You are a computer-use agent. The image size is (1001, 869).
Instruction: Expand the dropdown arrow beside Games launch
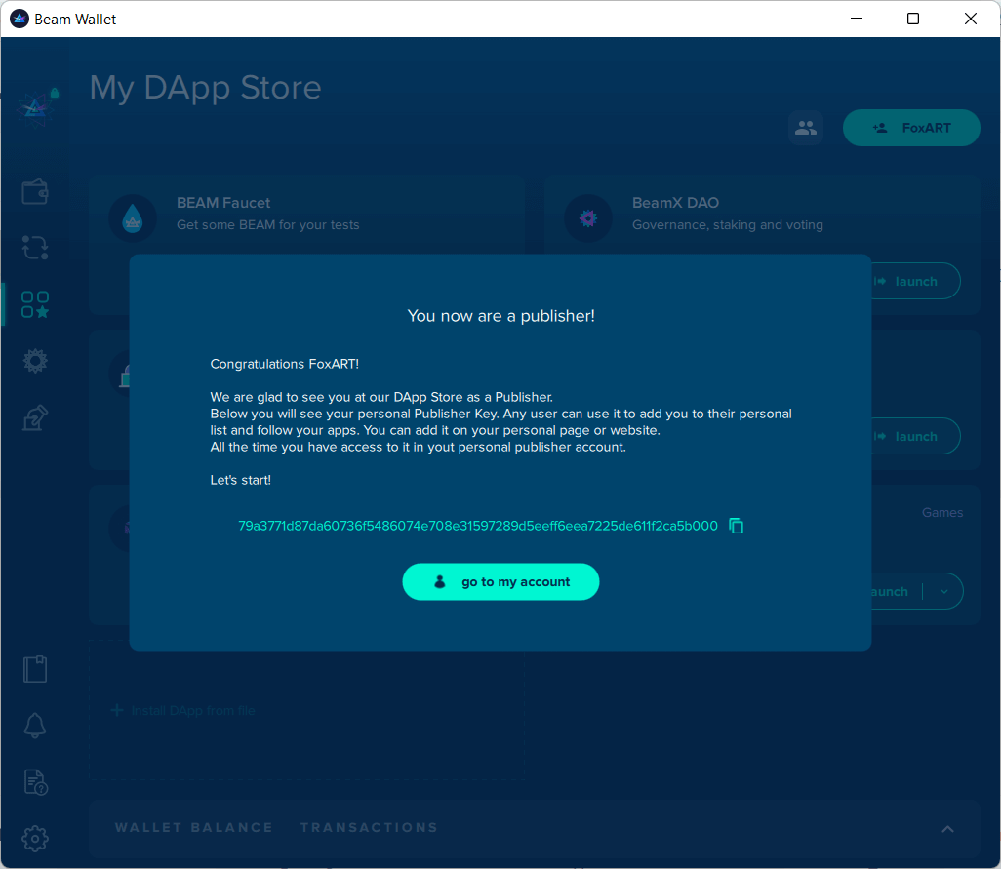(943, 591)
